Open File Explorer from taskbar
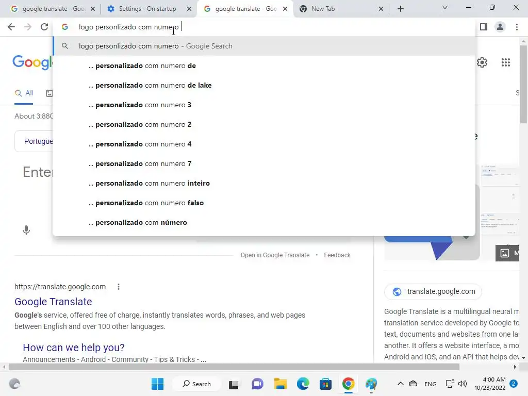This screenshot has width=528, height=396. [x=280, y=384]
